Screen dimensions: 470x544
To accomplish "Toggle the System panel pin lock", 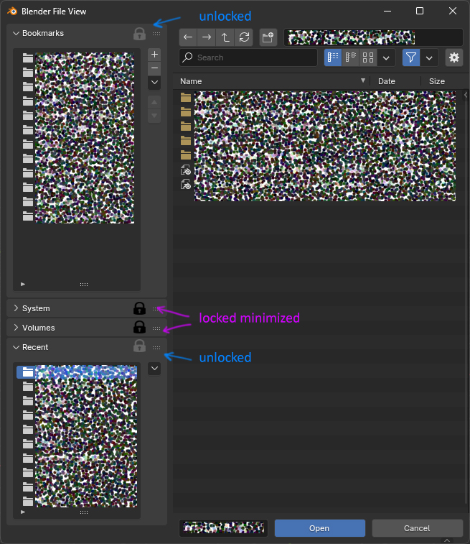I will 140,308.
